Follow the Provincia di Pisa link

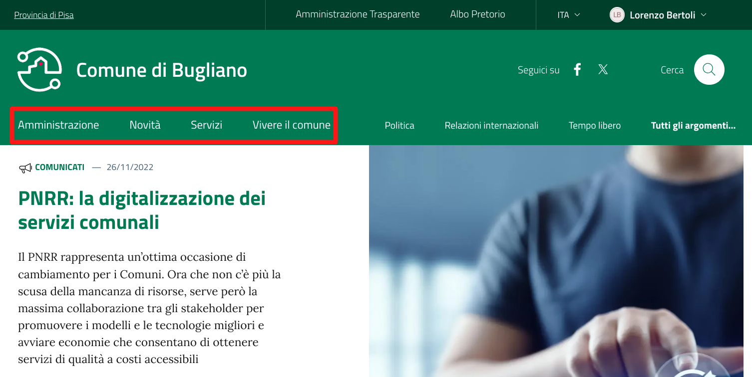click(44, 15)
